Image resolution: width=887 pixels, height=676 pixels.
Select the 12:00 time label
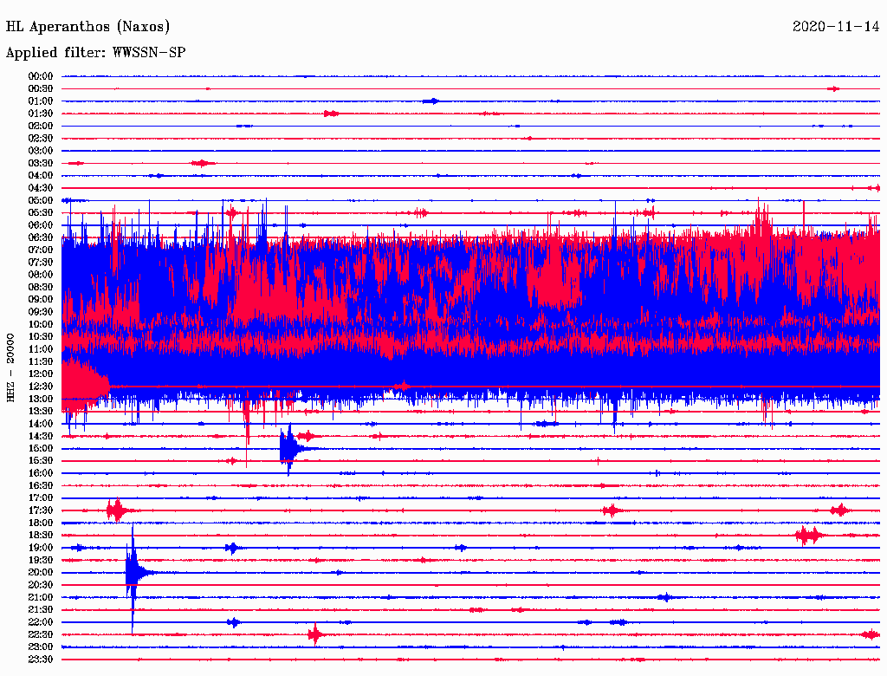coord(41,374)
